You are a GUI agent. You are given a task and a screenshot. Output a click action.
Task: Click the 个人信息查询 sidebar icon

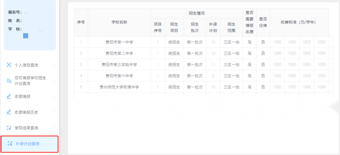pyautogui.click(x=9, y=65)
